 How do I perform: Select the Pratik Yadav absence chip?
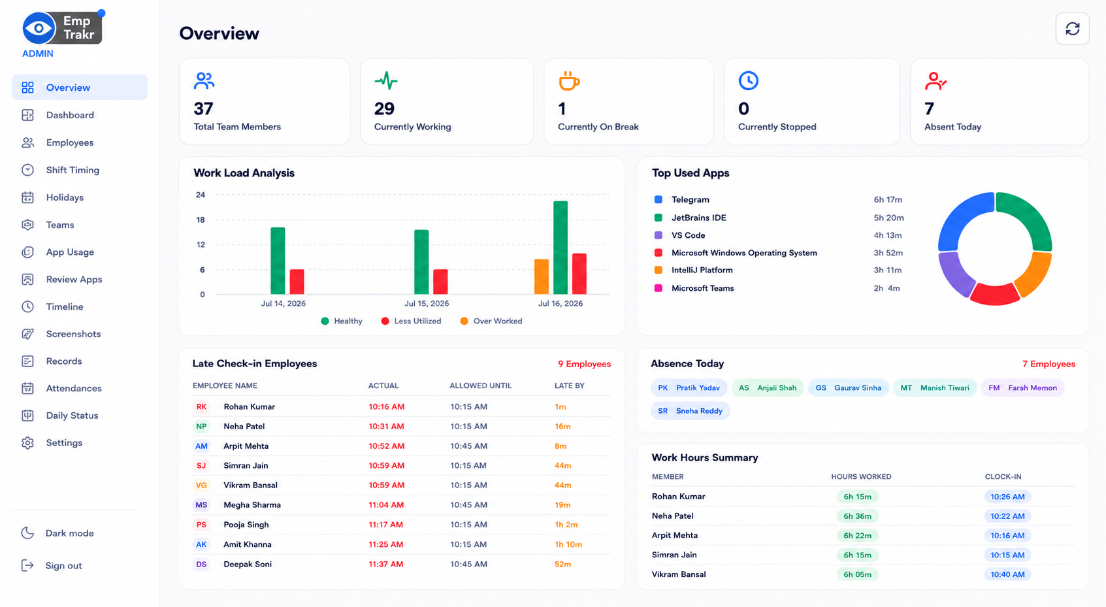pyautogui.click(x=689, y=388)
